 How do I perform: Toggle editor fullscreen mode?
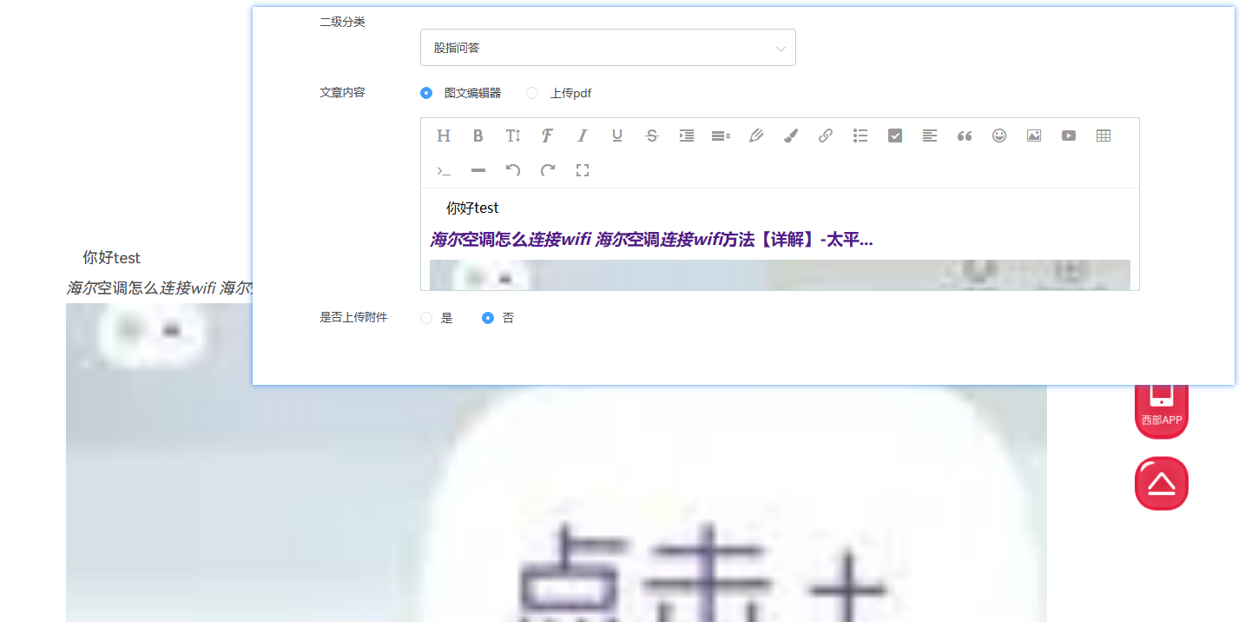pyautogui.click(x=583, y=170)
